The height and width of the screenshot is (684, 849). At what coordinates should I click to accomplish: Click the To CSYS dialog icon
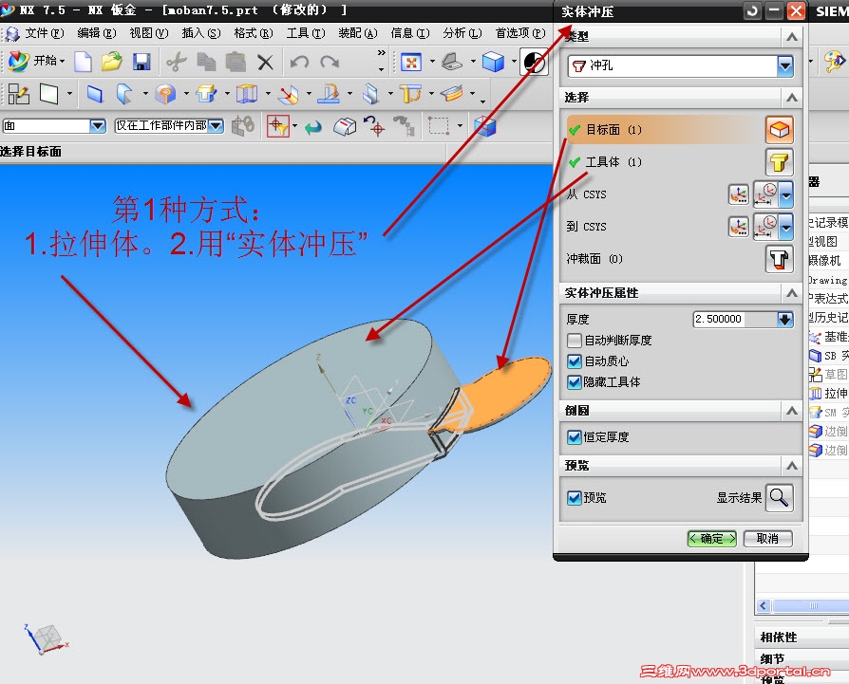click(x=739, y=227)
